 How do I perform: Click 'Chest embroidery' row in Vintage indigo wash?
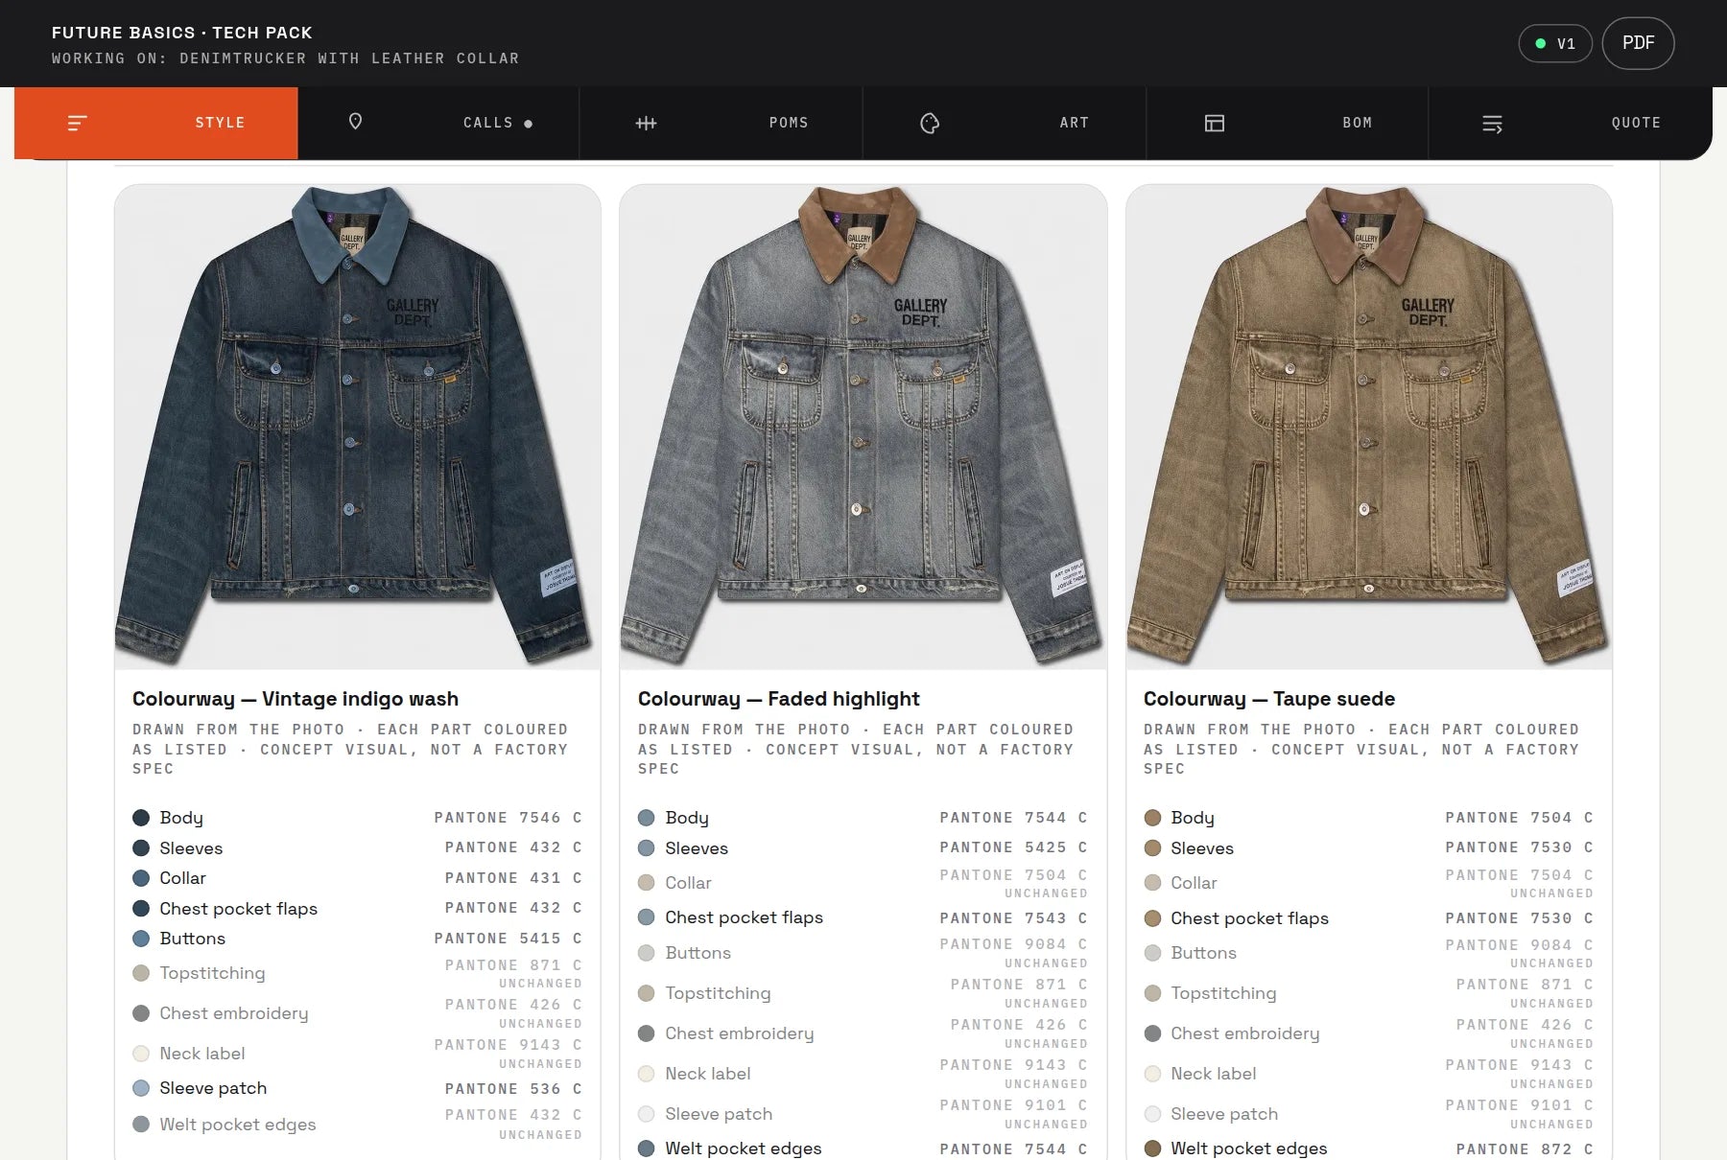[358, 1013]
